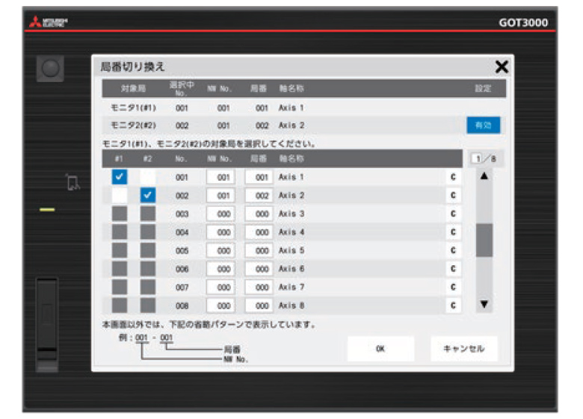
Task: Click the disabled #2 checkbox for Axis 5
Action: 147,250
